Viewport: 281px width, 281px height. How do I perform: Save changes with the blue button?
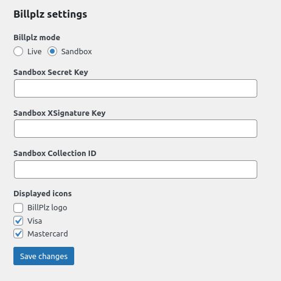(x=44, y=256)
